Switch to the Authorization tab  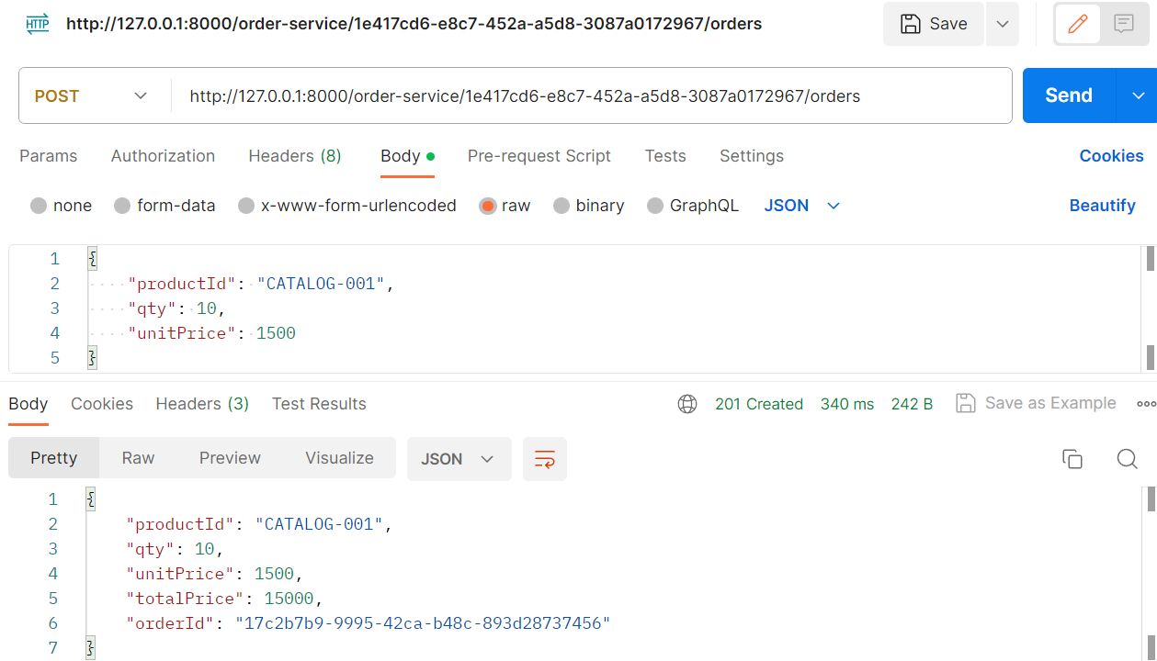coord(163,156)
